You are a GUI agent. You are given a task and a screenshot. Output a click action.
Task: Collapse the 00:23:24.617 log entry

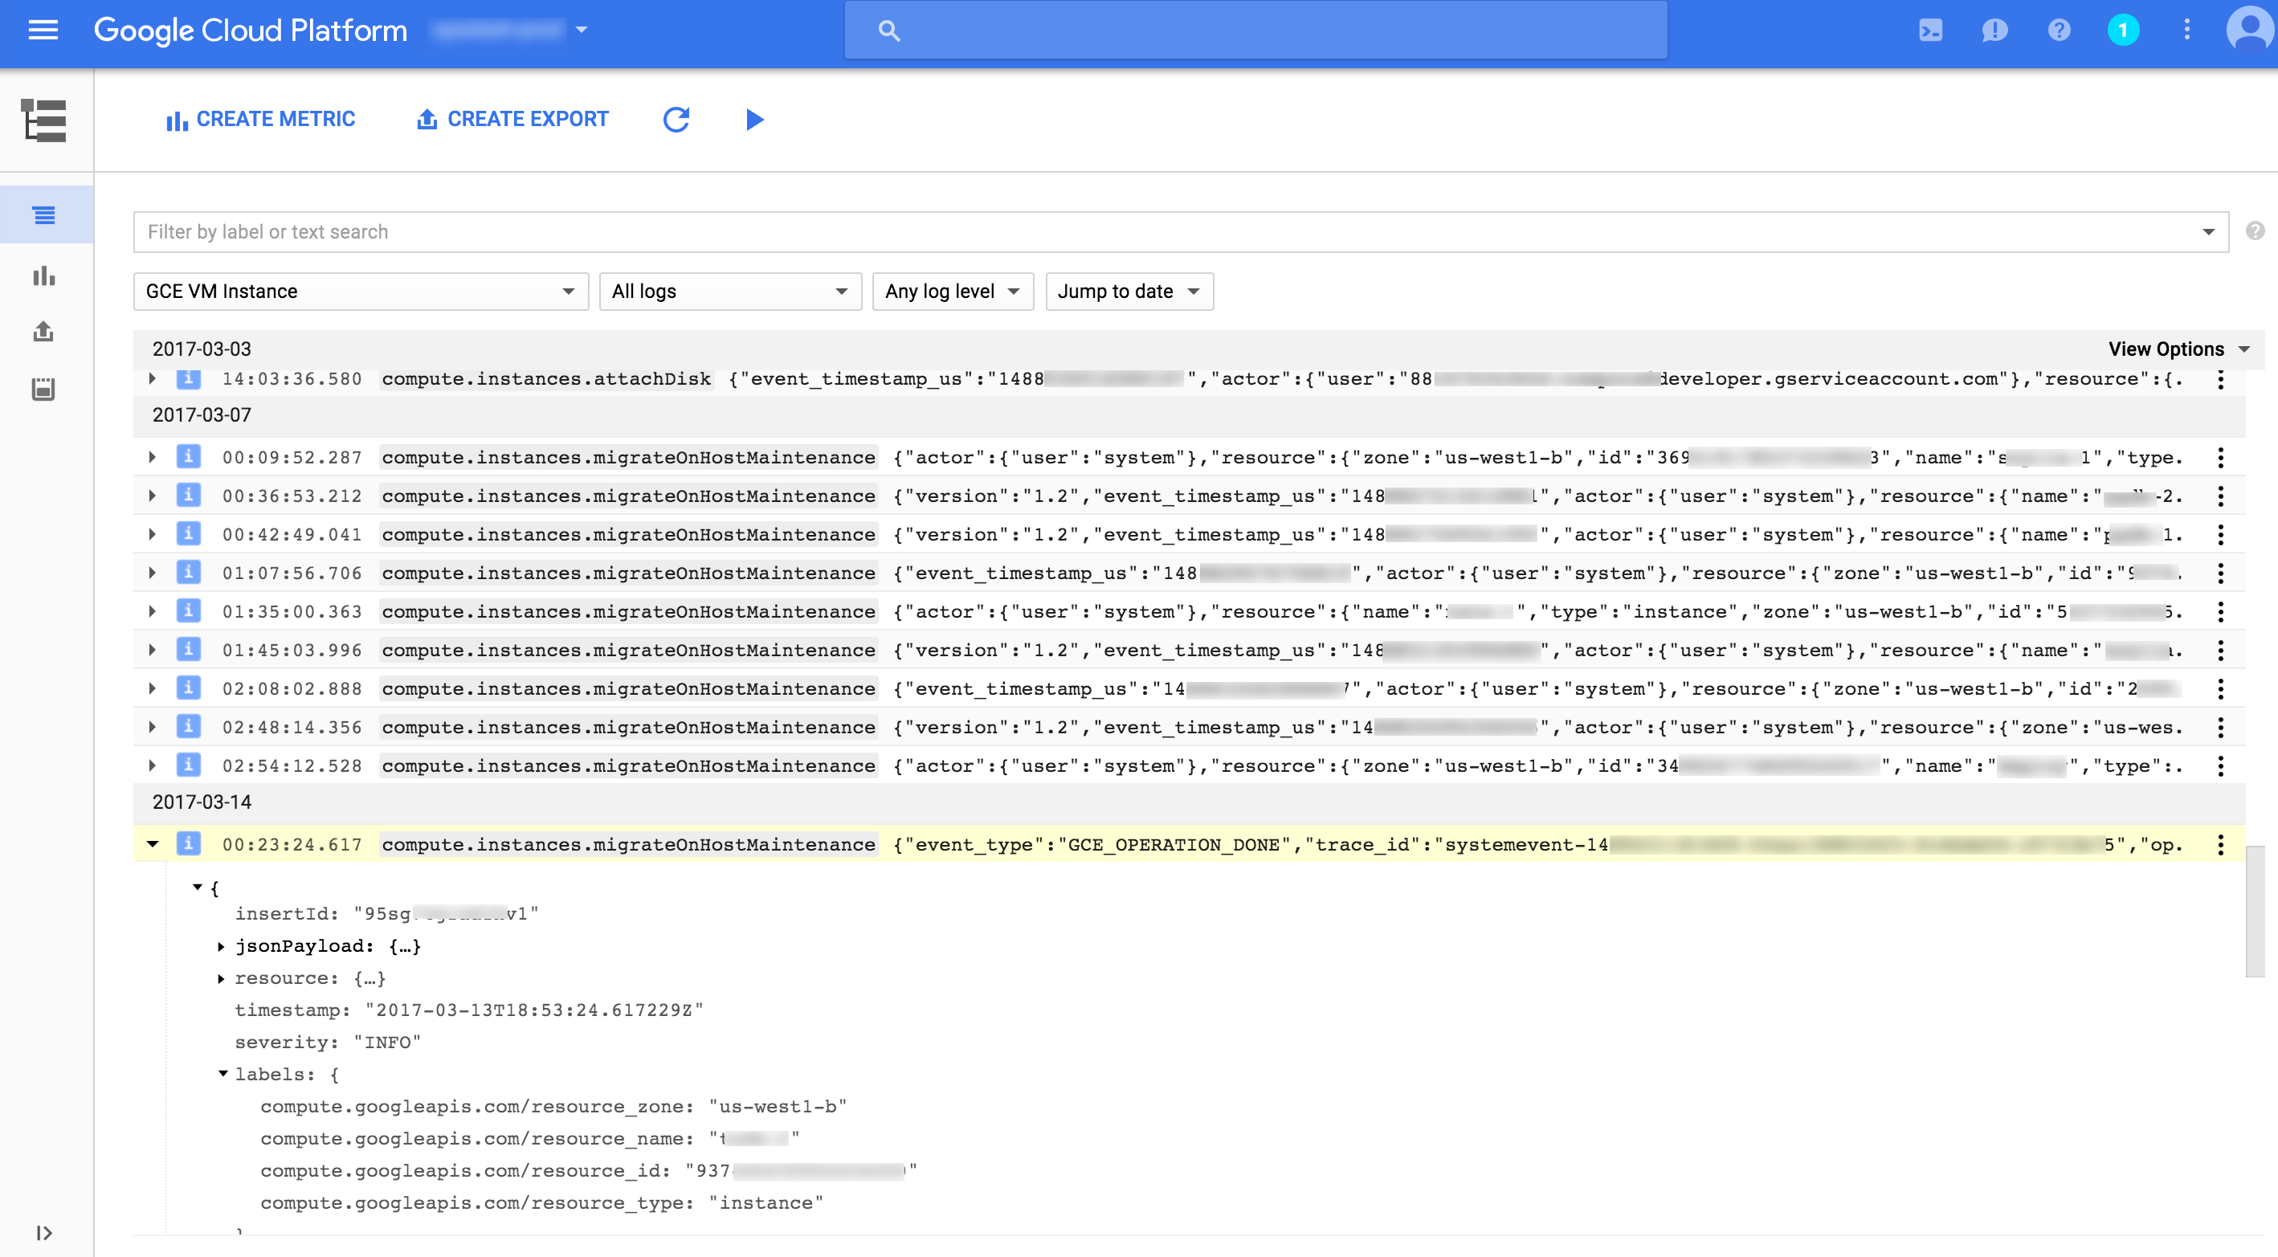[152, 844]
